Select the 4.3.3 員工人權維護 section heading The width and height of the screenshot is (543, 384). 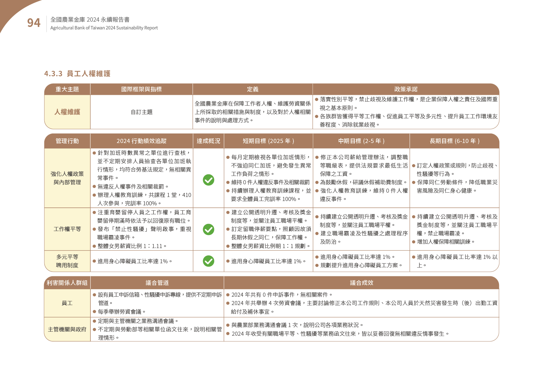(77, 74)
